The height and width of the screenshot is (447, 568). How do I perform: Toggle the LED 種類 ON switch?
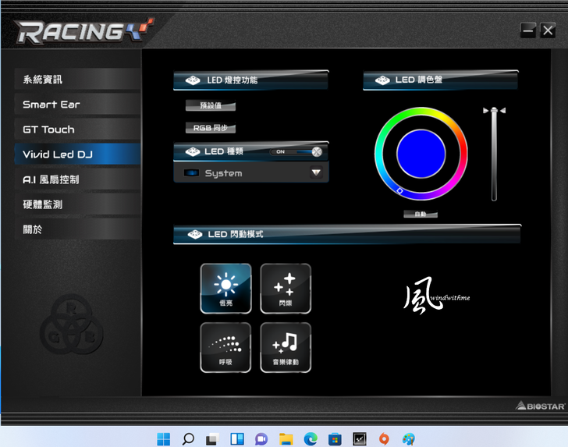tap(296, 152)
